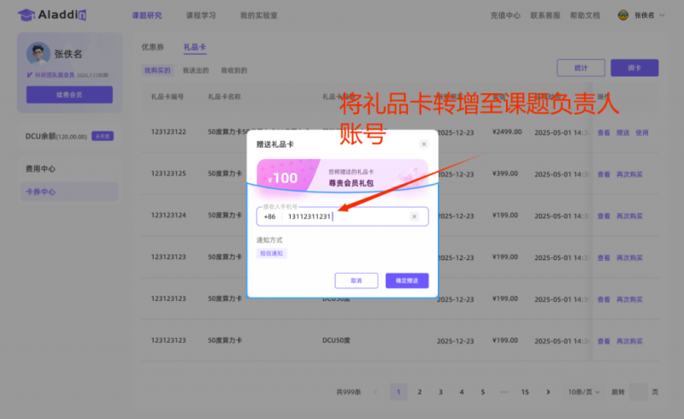Click the user avatar in the top-right corner
This screenshot has width=684, height=419.
pos(622,15)
